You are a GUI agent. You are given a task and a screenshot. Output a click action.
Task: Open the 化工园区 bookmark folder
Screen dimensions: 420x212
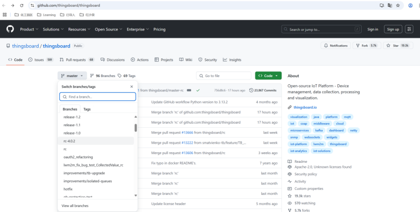(23, 15)
